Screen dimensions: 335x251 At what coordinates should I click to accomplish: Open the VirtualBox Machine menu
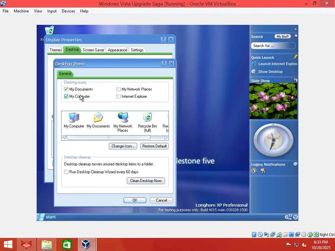[x=21, y=11]
